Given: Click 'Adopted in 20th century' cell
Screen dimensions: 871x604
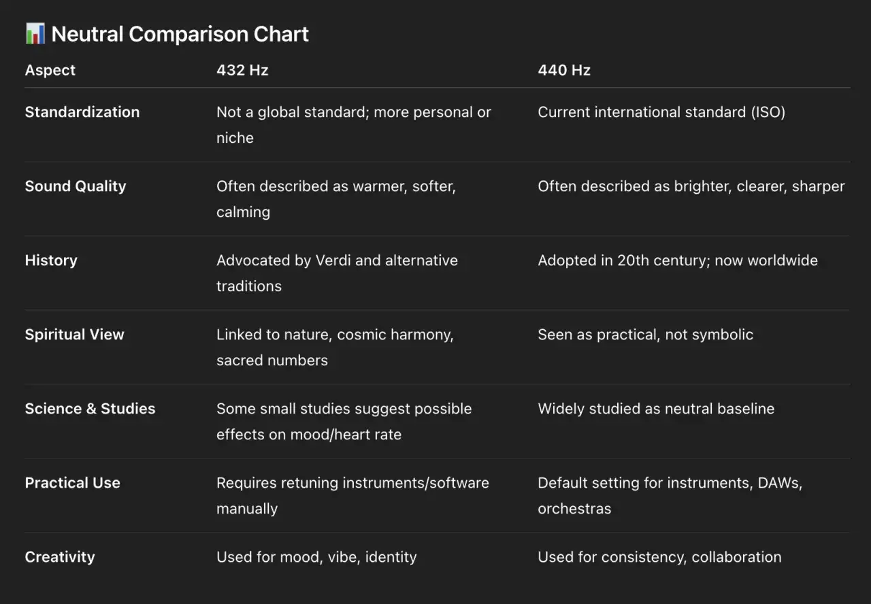Looking at the screenshot, I should (x=678, y=261).
